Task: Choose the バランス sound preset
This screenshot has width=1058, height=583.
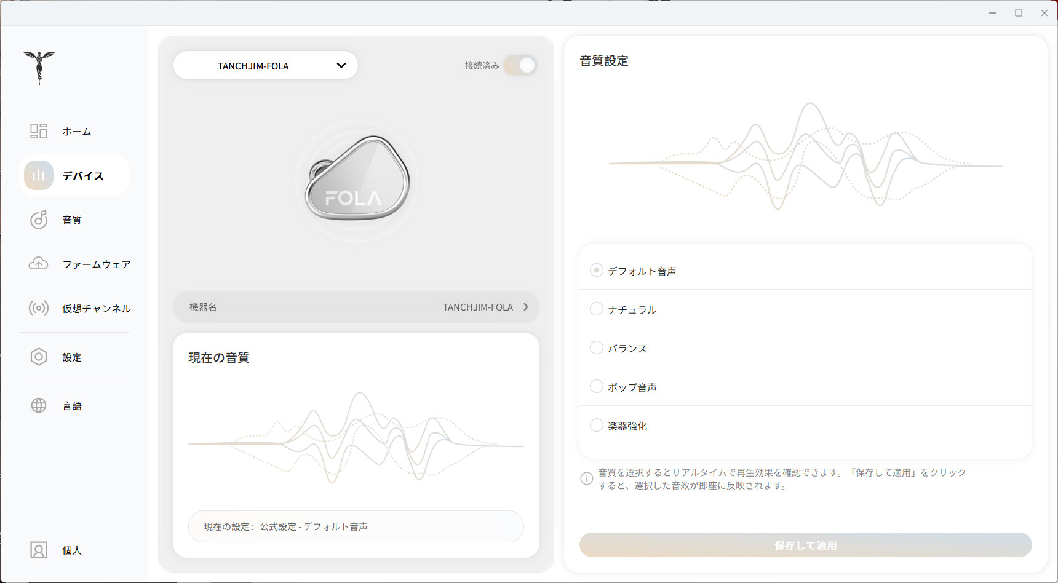Action: 596,347
